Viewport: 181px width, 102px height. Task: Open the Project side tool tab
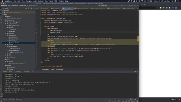pos(1,11)
